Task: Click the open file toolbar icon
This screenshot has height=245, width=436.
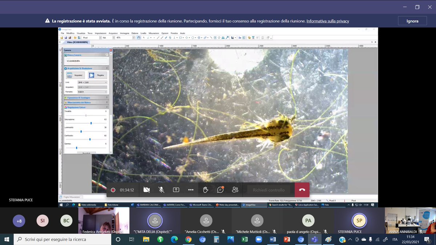Action: click(62, 37)
